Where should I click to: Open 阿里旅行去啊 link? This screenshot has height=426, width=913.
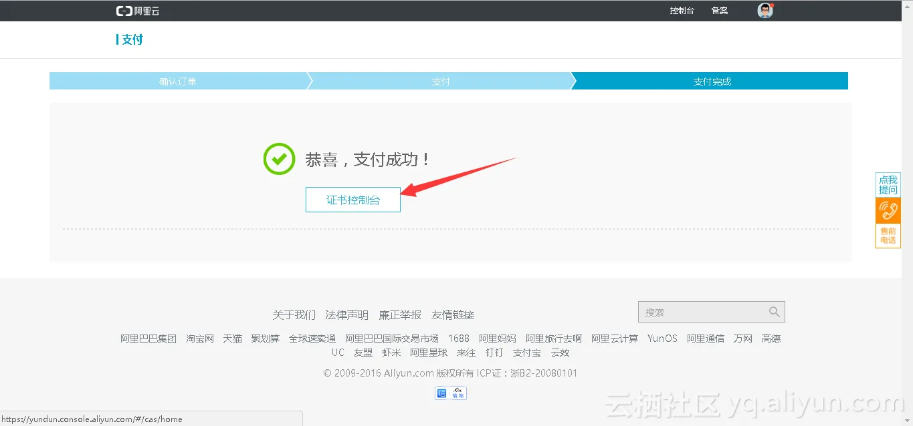click(x=554, y=339)
